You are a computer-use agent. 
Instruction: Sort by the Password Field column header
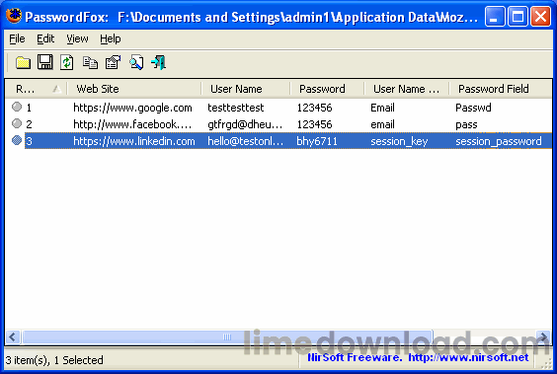click(x=501, y=89)
